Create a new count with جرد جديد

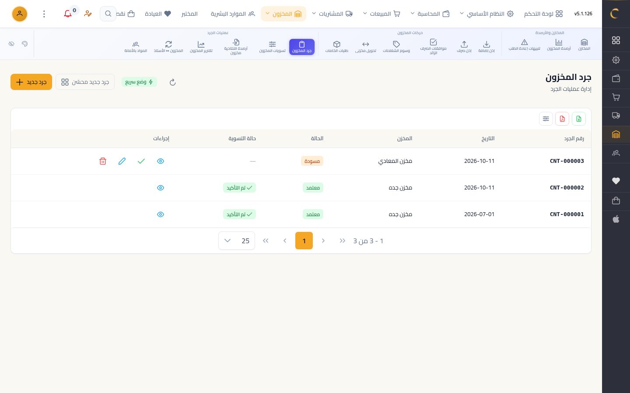coord(31,82)
